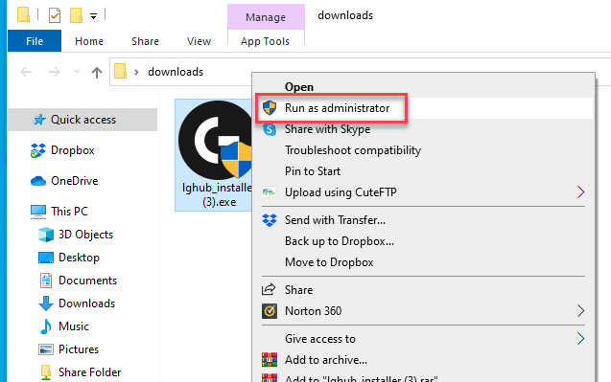Choose Open from the context menu
Image resolution: width=611 pixels, height=382 pixels.
299,87
